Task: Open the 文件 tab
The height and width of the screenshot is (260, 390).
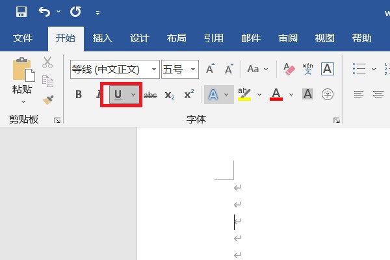Action: click(23, 38)
